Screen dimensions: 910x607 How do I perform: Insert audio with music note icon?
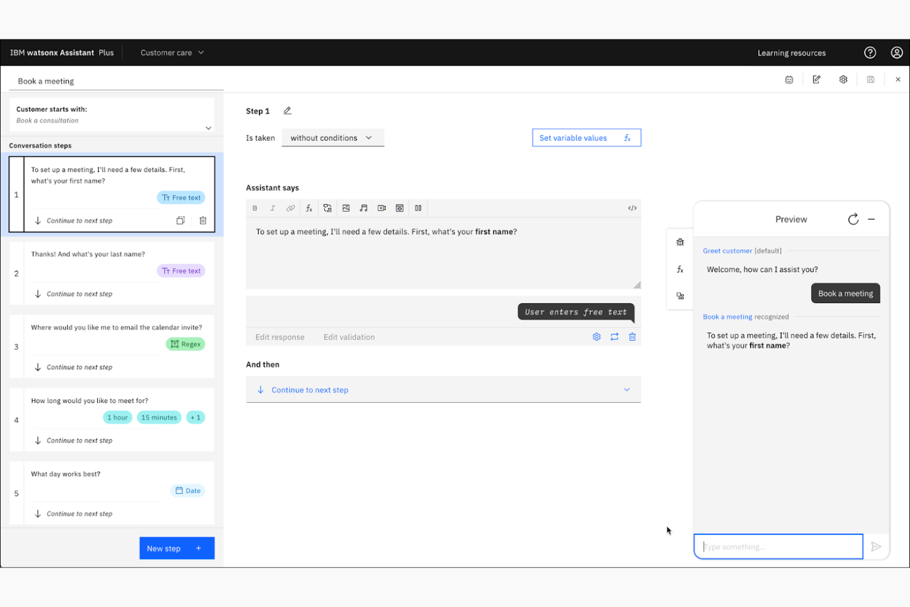[363, 208]
